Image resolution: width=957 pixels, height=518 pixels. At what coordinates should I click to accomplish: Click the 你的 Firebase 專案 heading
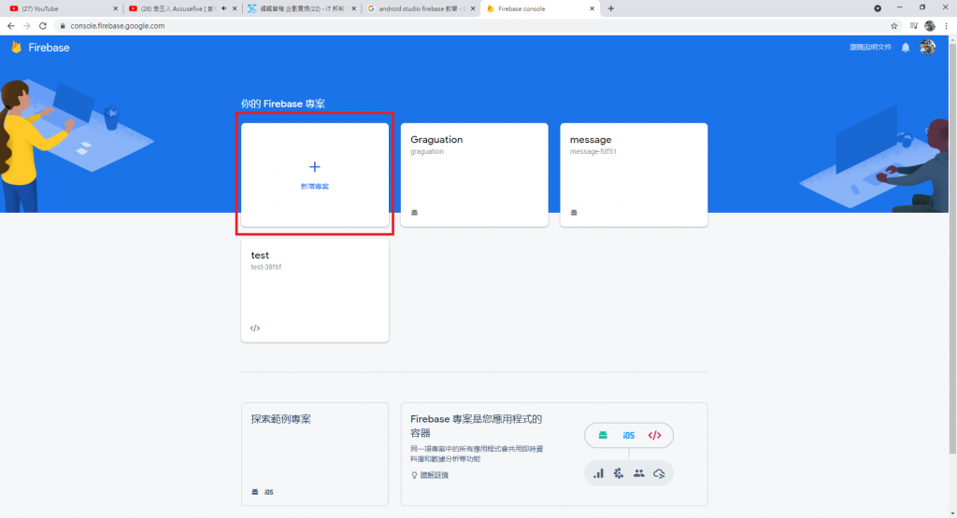click(x=282, y=104)
